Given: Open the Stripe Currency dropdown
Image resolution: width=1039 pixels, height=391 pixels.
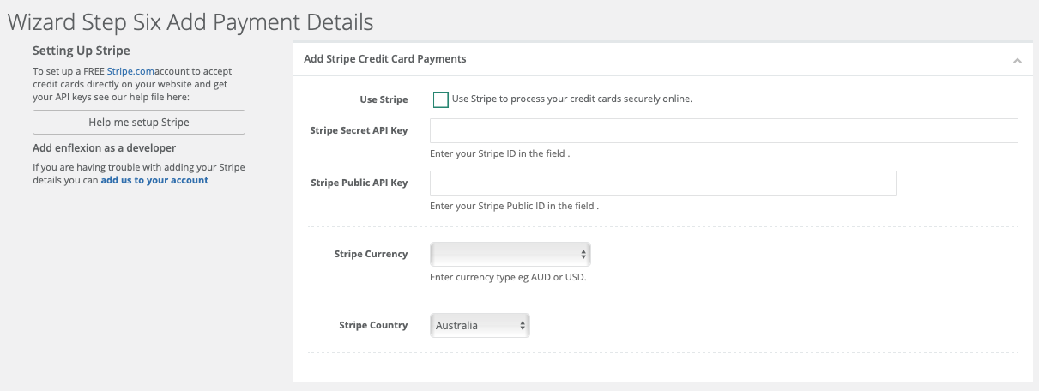Looking at the screenshot, I should tap(510, 254).
